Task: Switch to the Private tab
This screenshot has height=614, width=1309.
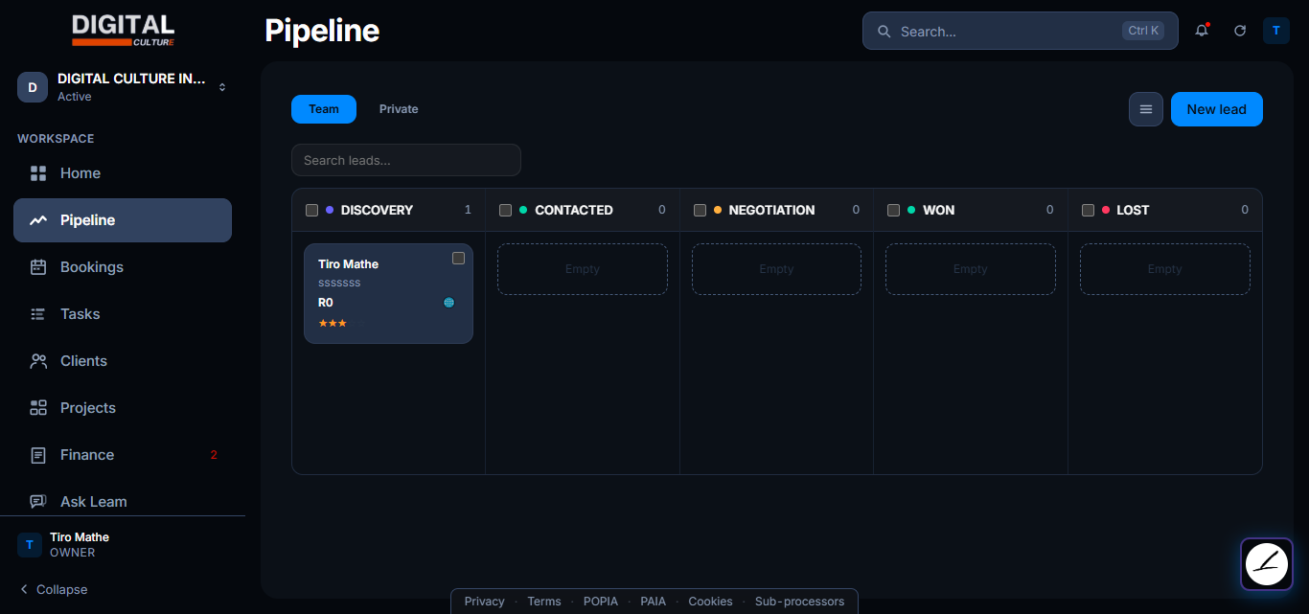Action: pyautogui.click(x=399, y=109)
